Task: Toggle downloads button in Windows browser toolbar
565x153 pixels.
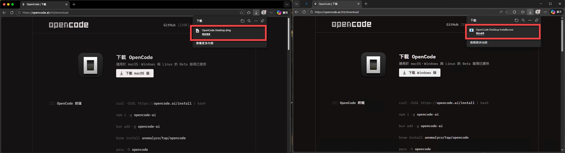Action: click(530, 12)
